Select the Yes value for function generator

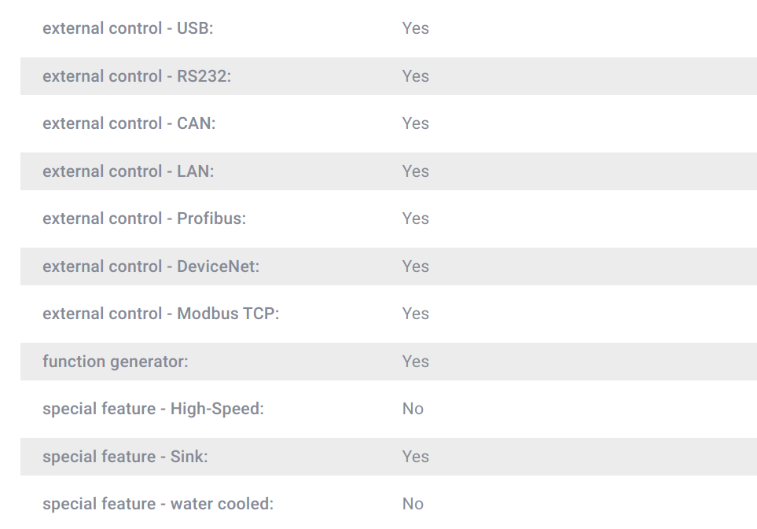415,362
